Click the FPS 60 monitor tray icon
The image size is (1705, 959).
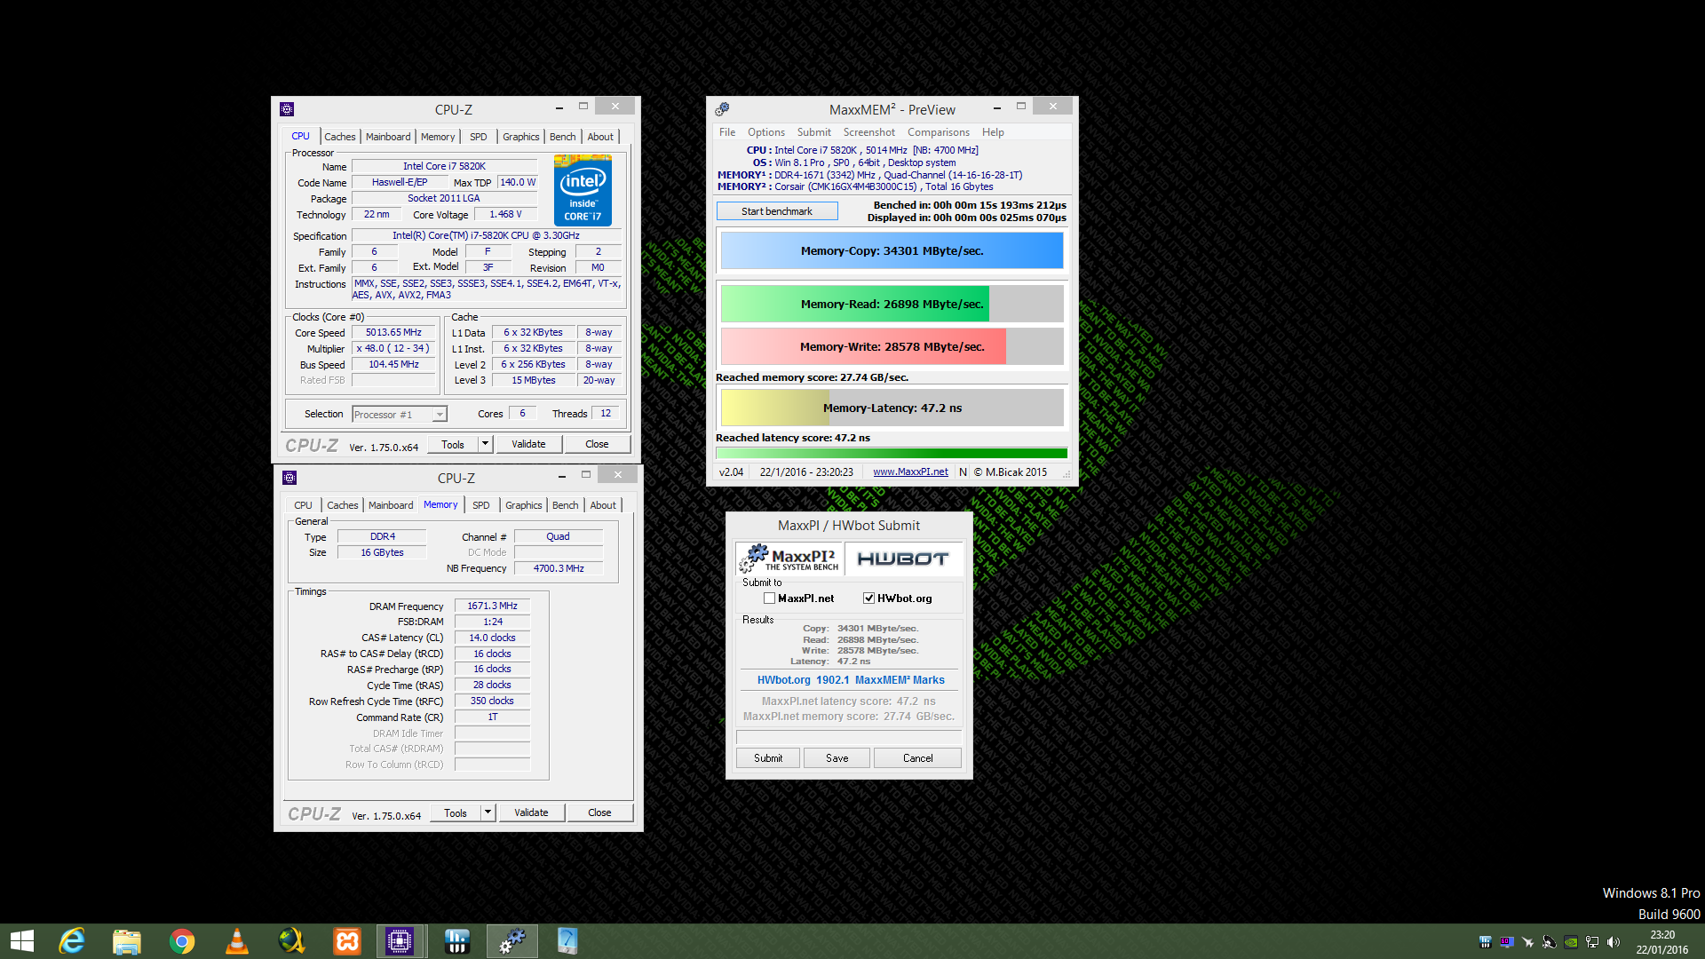tap(1506, 942)
